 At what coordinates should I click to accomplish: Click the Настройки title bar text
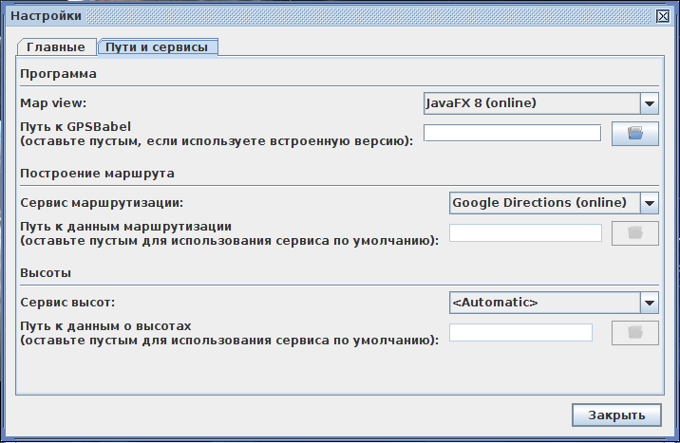[x=46, y=16]
